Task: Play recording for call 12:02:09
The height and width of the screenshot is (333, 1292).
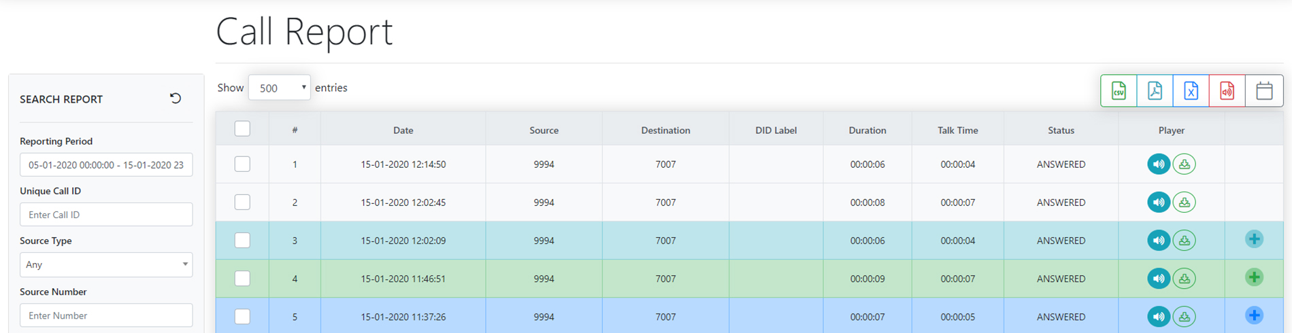Action: [x=1159, y=240]
